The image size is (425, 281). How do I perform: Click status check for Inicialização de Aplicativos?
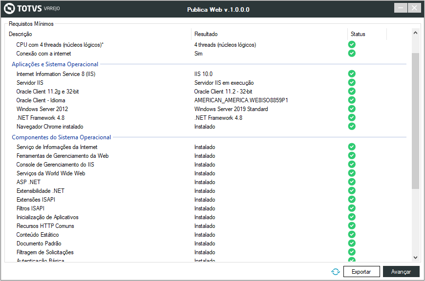pos(352,217)
